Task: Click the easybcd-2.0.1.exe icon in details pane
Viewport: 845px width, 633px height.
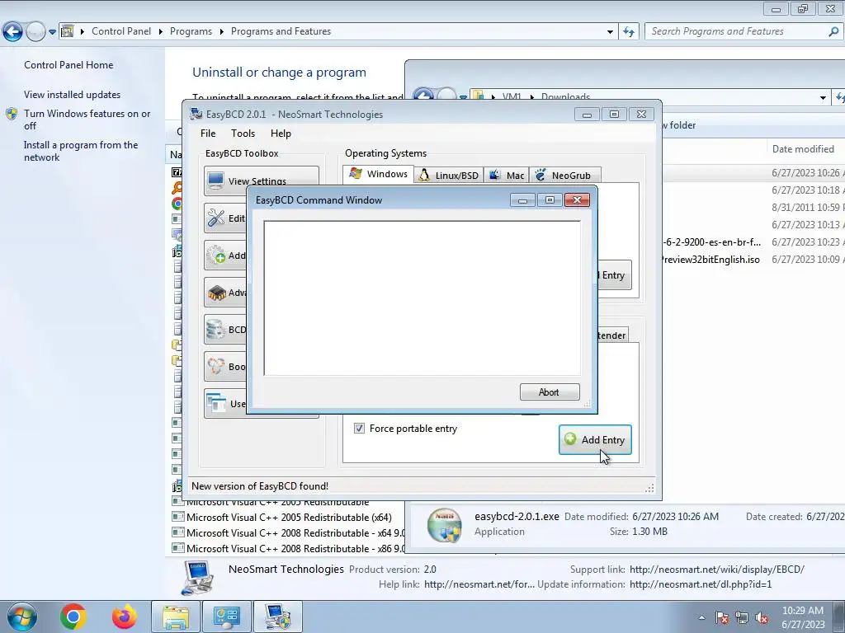Action: [x=444, y=525]
